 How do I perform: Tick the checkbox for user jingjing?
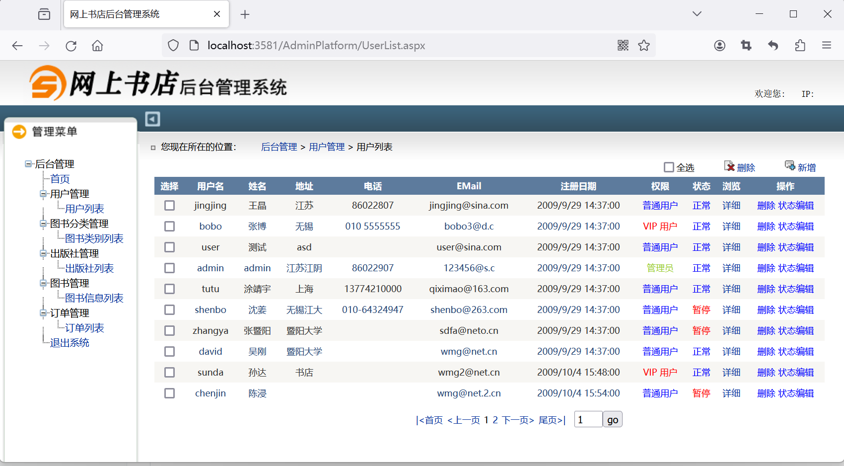click(x=170, y=206)
